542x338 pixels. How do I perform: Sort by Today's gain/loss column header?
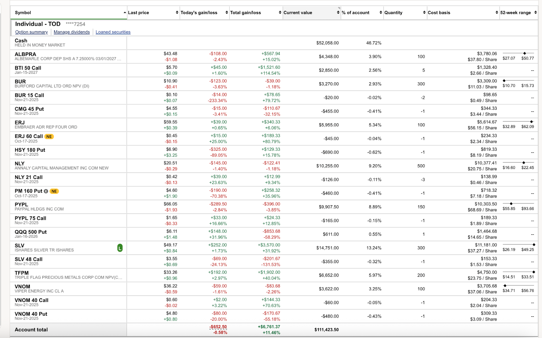[199, 13]
